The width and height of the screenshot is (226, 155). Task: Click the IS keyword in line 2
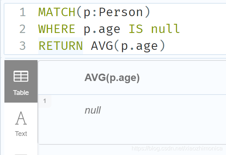[x=136, y=29]
